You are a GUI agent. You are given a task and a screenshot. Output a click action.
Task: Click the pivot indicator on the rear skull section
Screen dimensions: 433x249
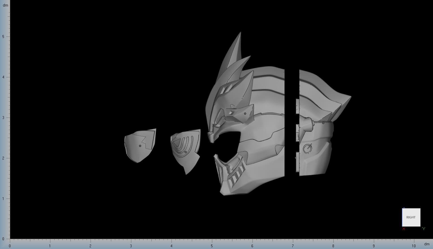point(323,123)
